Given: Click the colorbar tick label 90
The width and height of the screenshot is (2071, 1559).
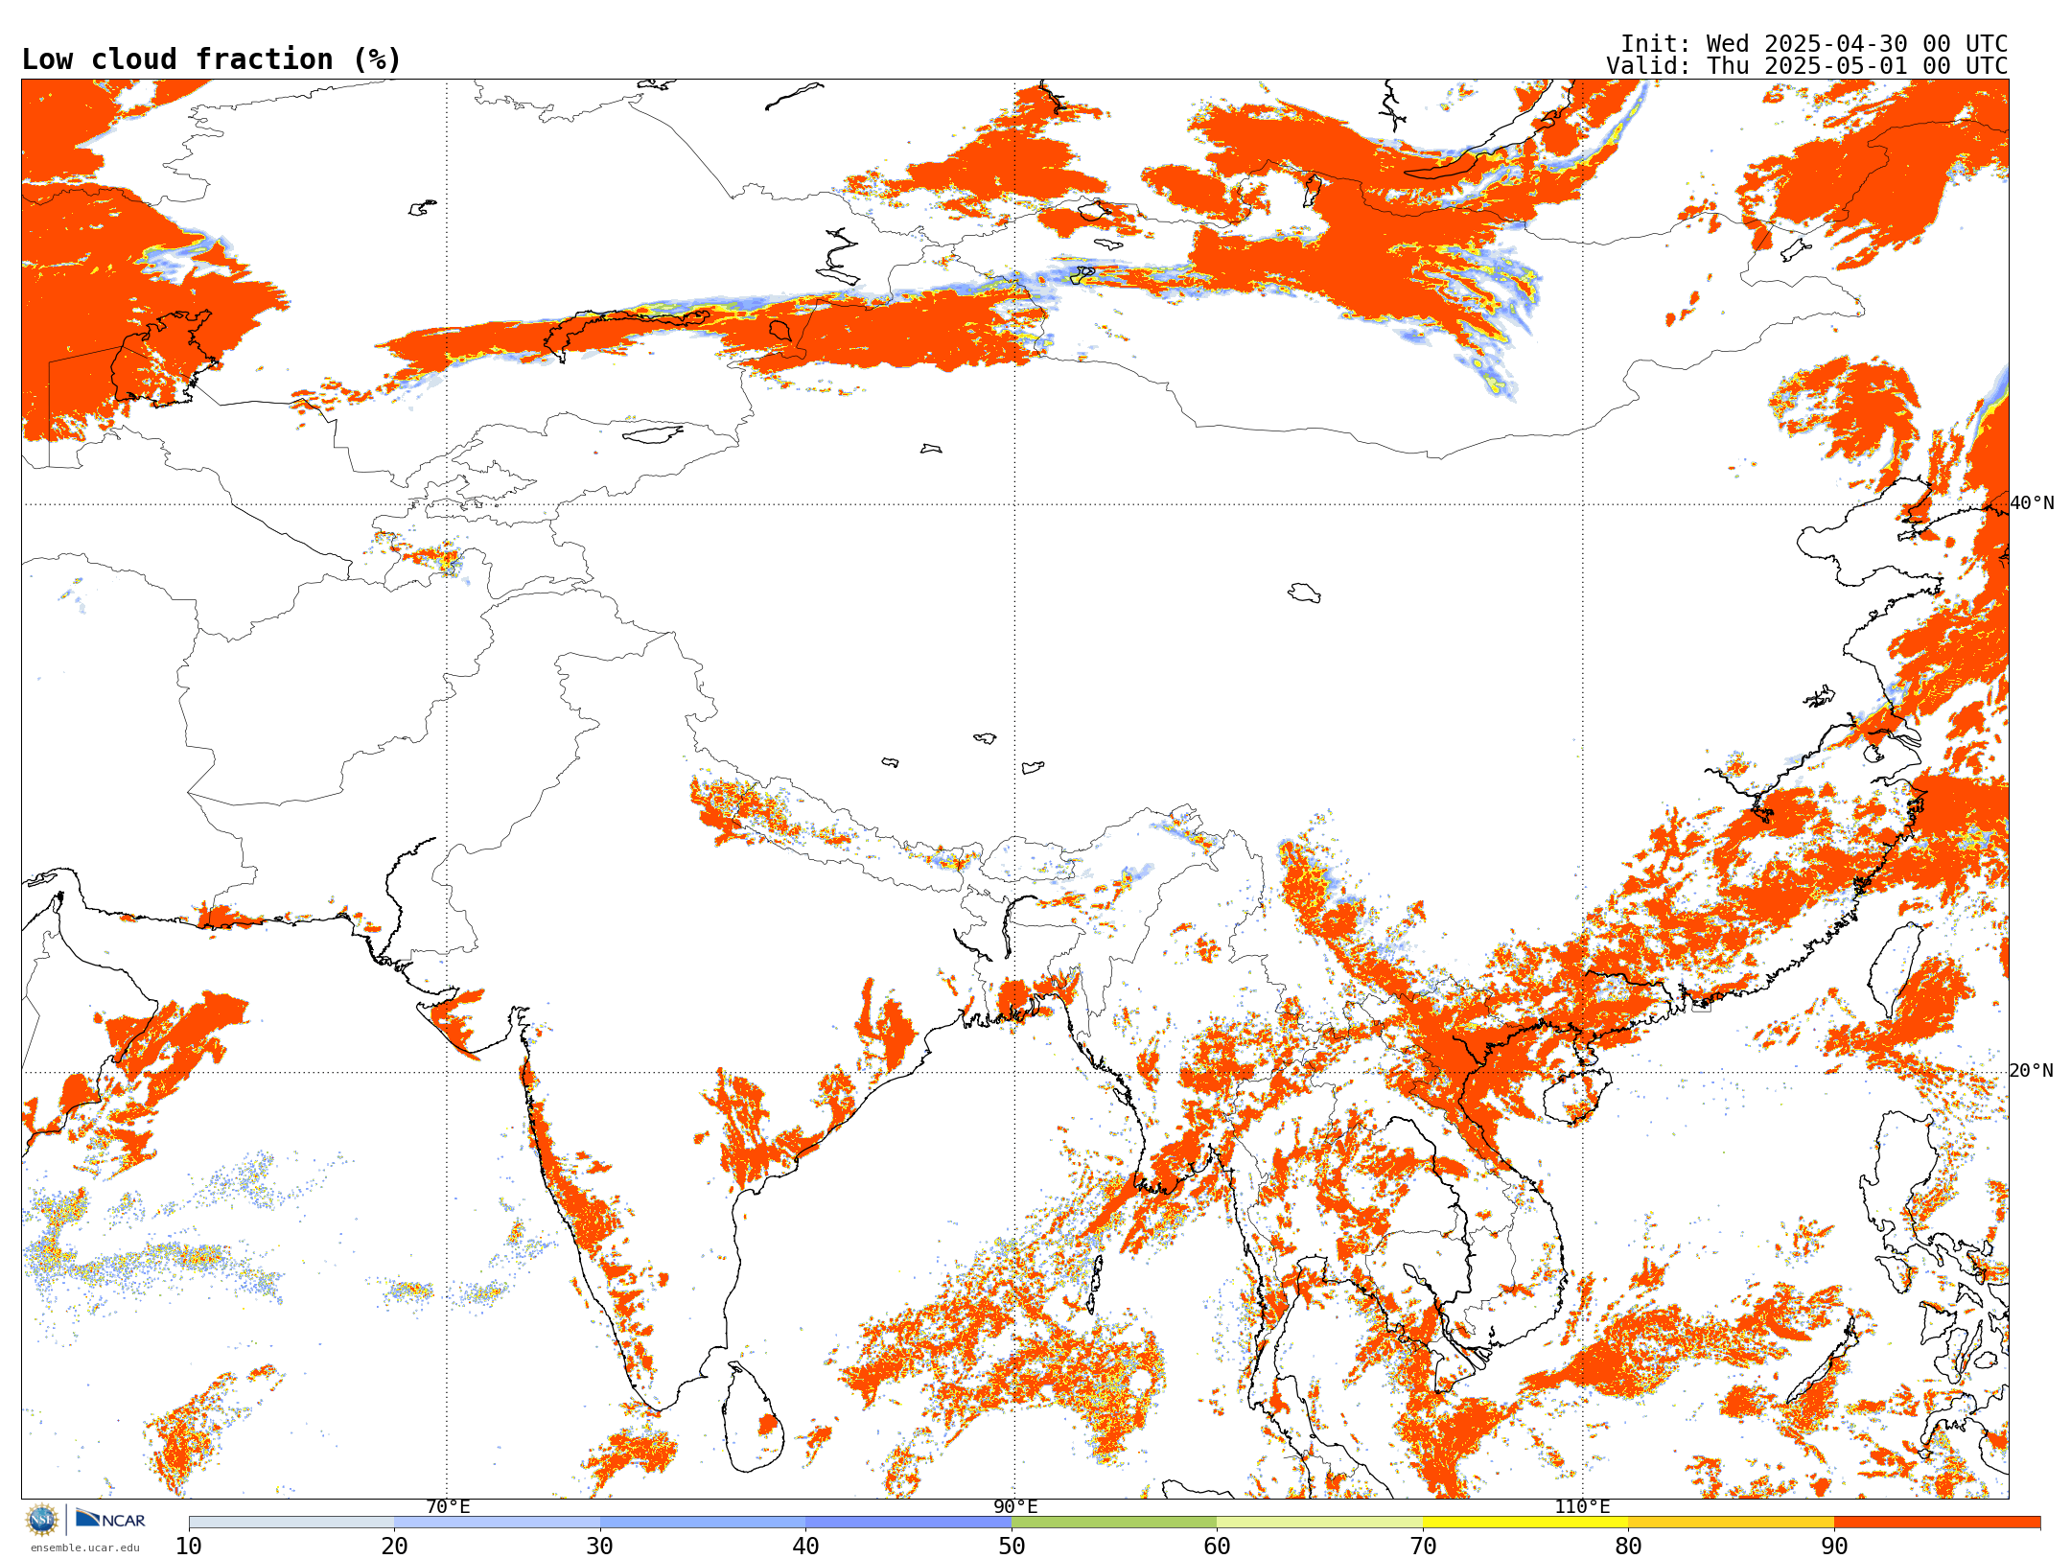Looking at the screenshot, I should click(1834, 1547).
